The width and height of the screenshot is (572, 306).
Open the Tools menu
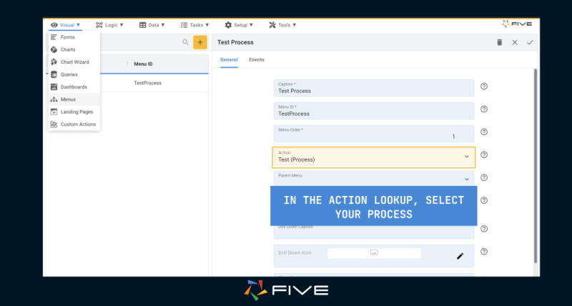(282, 25)
